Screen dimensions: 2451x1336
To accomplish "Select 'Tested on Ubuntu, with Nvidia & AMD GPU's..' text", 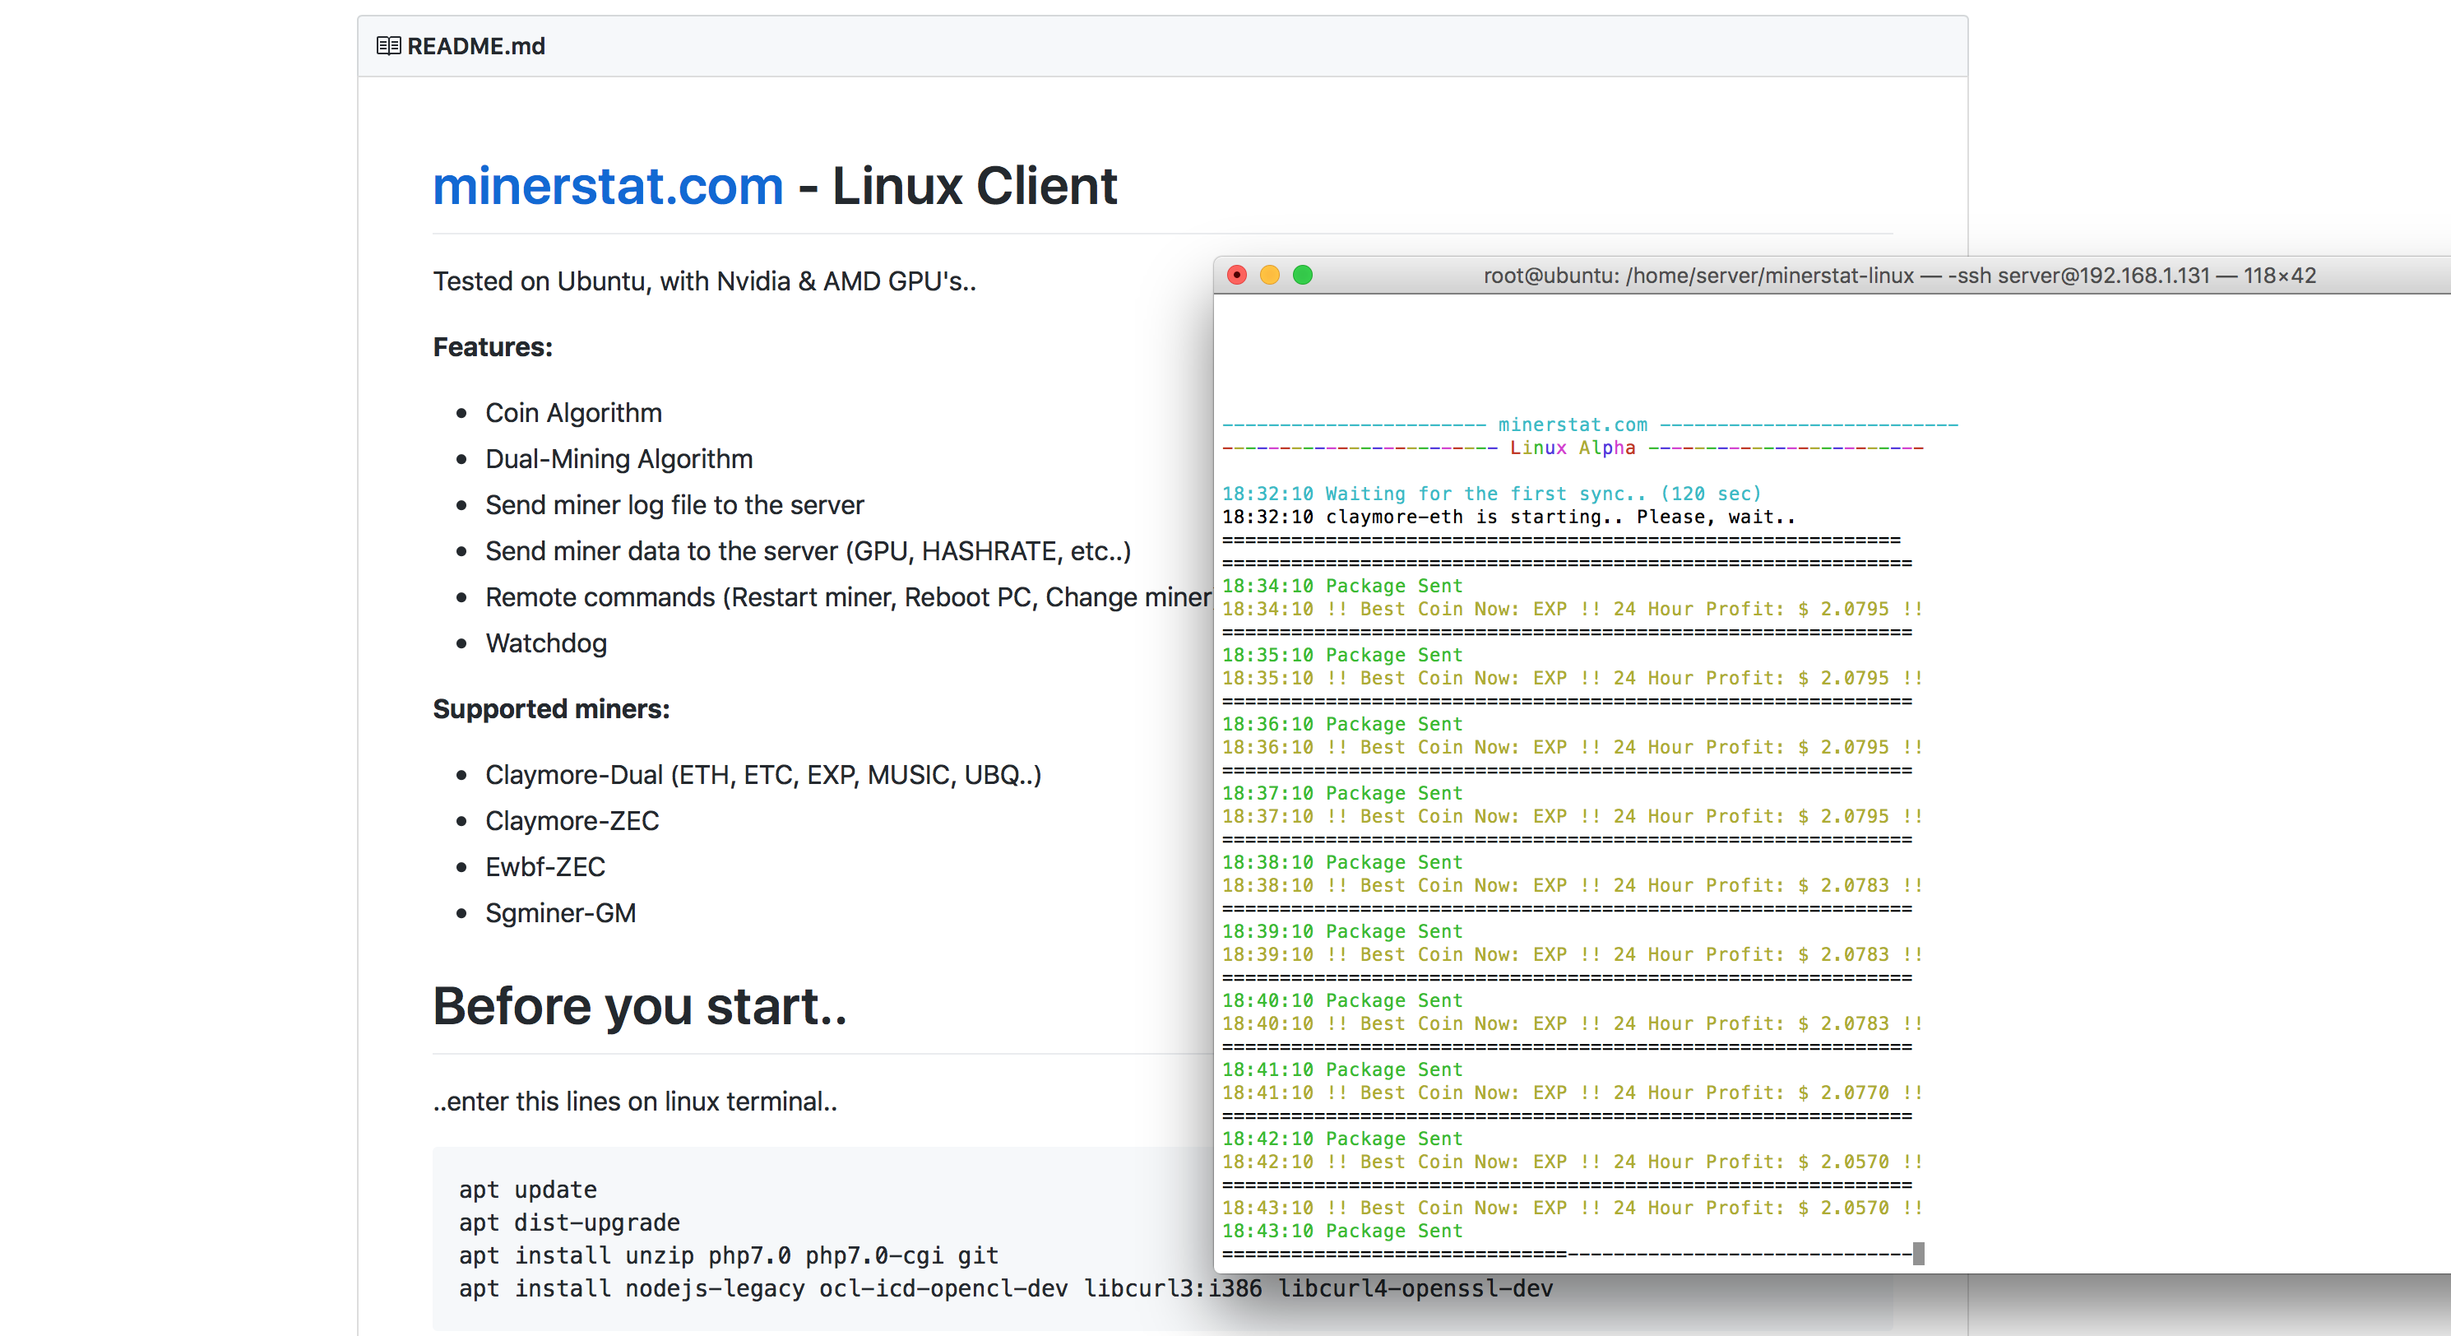I will 704,281.
